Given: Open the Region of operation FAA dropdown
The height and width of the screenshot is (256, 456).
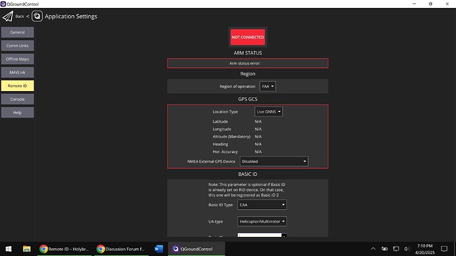Looking at the screenshot, I should [x=268, y=86].
